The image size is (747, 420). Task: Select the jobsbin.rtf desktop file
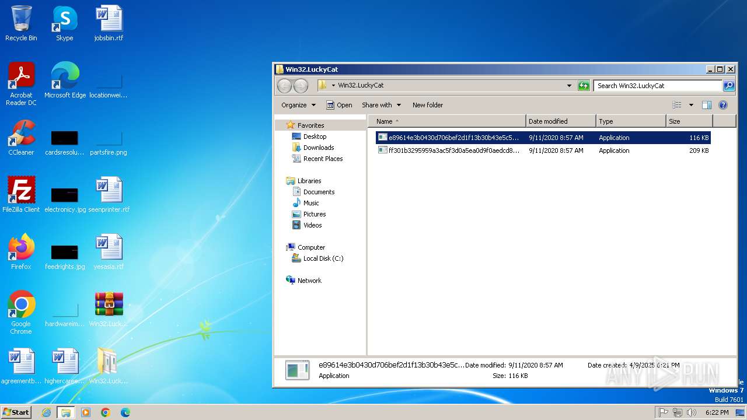pyautogui.click(x=109, y=23)
